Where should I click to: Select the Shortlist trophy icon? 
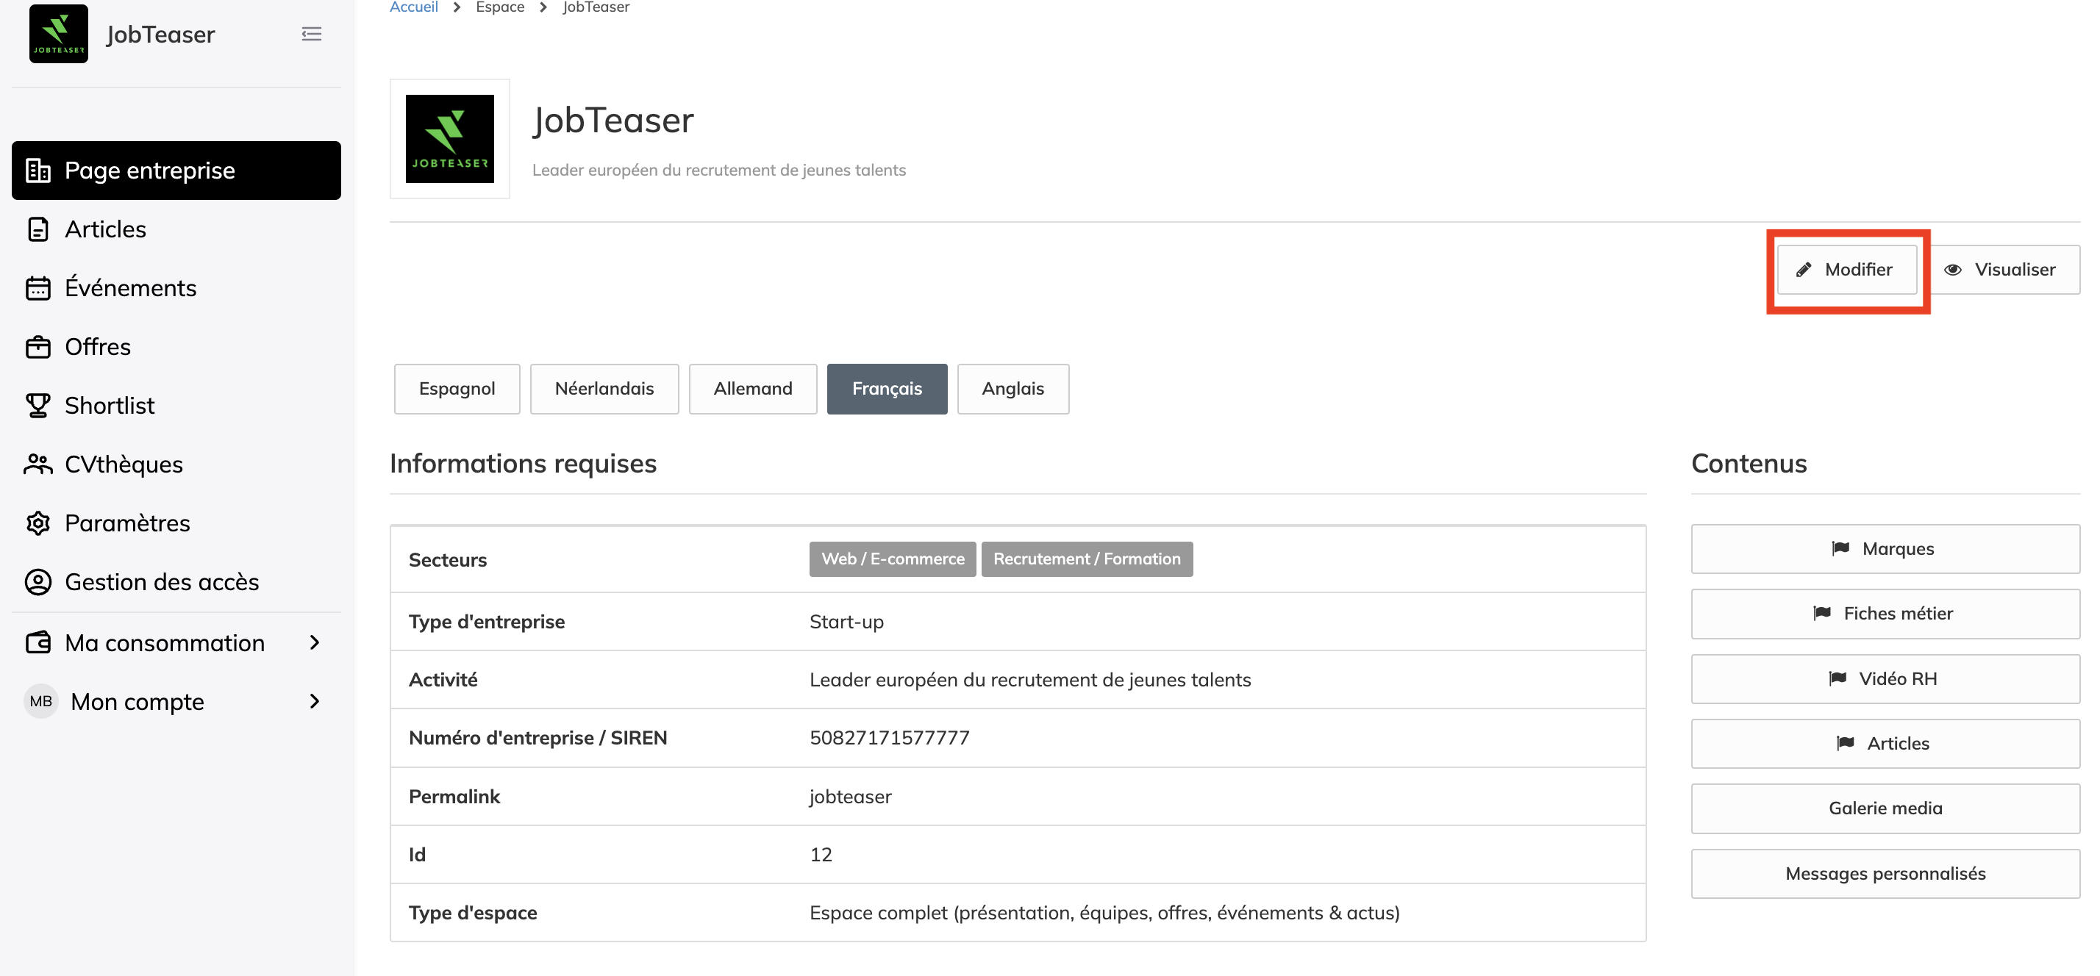(38, 406)
